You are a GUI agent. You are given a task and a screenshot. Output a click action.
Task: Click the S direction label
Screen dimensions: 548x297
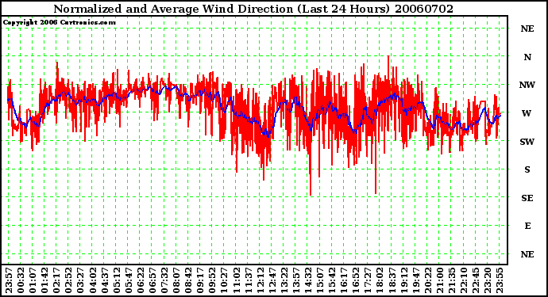(527, 169)
